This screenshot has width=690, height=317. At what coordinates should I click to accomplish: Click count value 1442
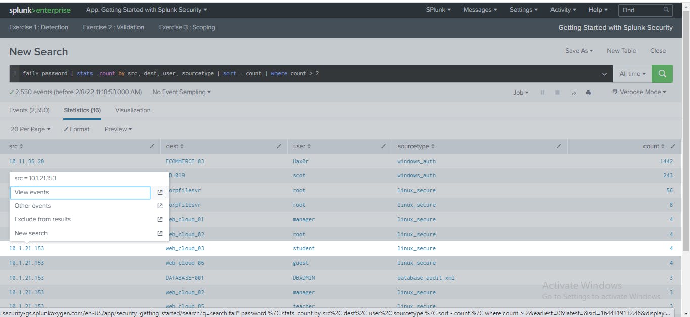pyautogui.click(x=667, y=162)
